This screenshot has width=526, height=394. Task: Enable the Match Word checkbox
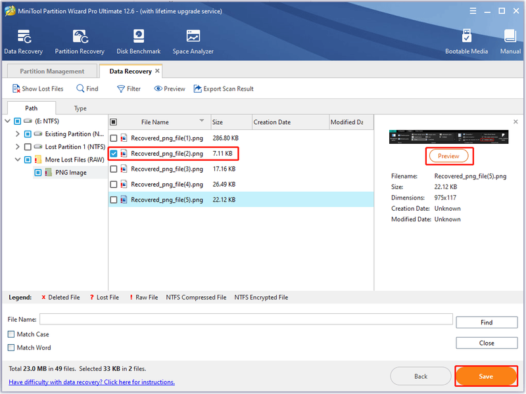point(11,347)
